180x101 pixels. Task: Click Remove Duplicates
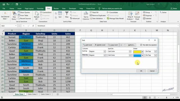point(98,15)
